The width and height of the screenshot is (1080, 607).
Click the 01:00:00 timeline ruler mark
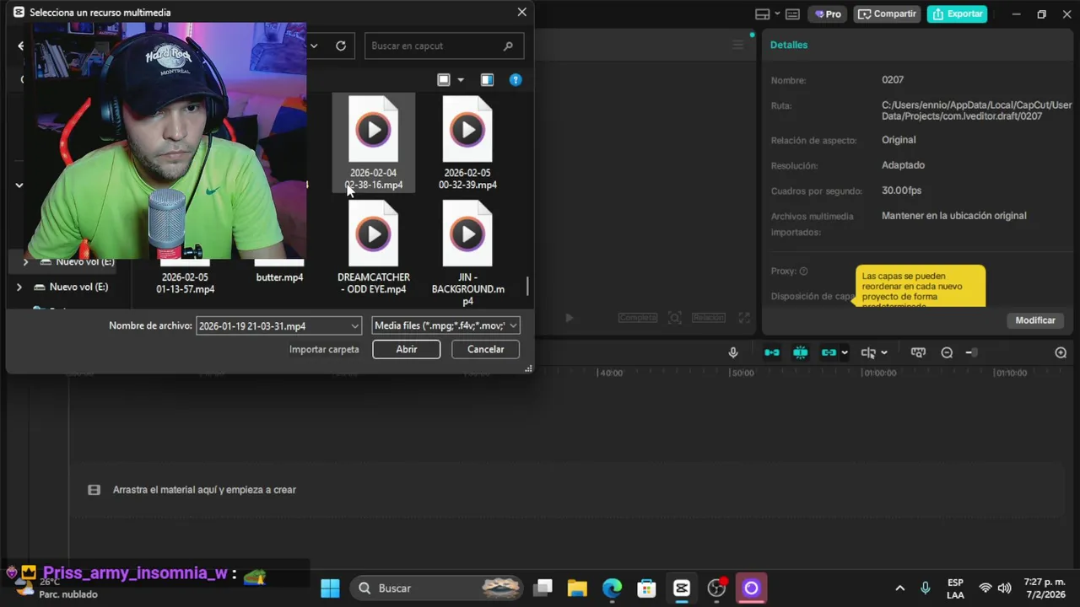878,373
